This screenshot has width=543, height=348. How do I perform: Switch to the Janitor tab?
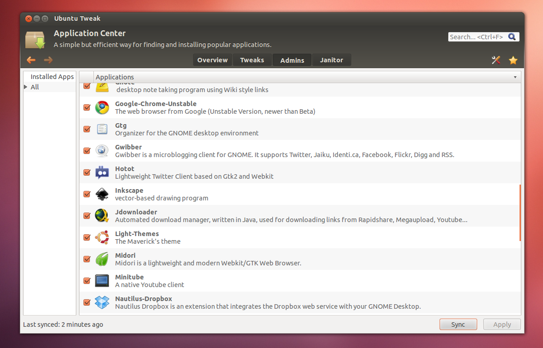331,60
